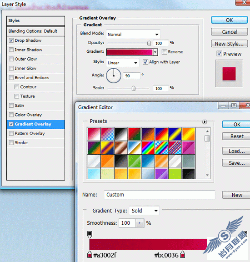Click the Load... button in Gradient Editor

236,151
